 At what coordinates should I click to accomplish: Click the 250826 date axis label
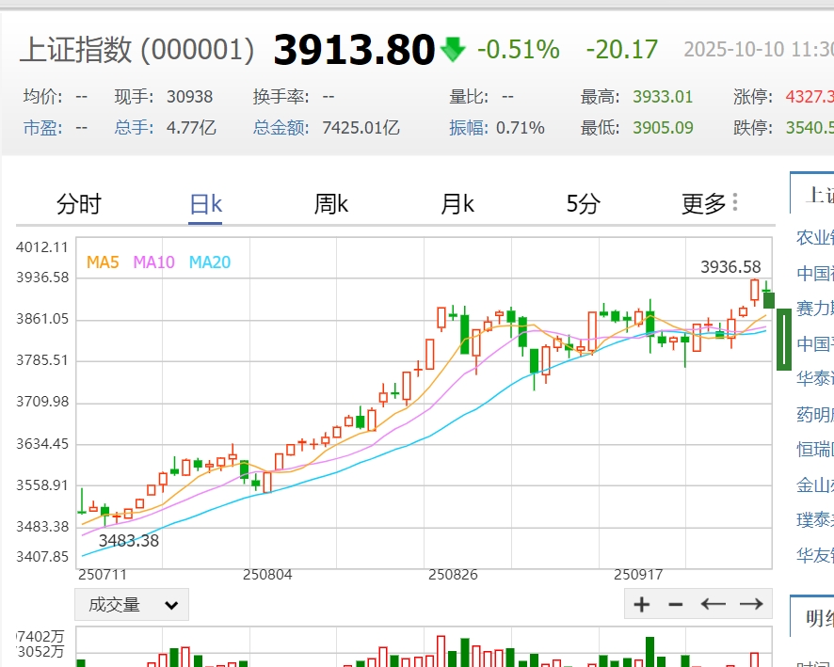point(453,575)
